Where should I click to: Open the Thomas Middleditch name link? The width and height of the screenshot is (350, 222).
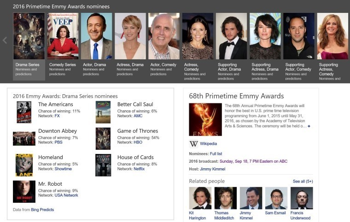pos(224,215)
